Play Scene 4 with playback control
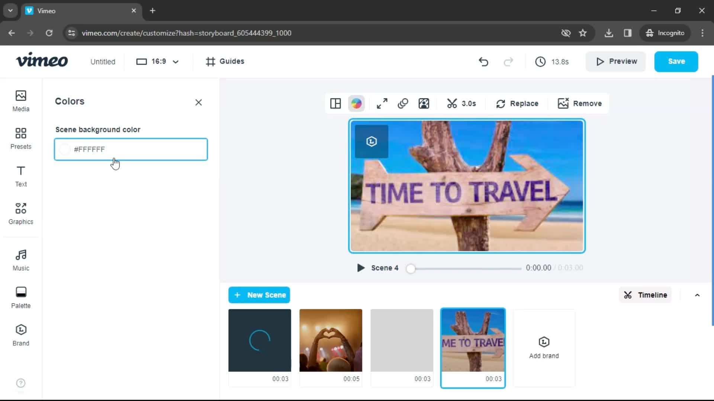 pyautogui.click(x=360, y=268)
